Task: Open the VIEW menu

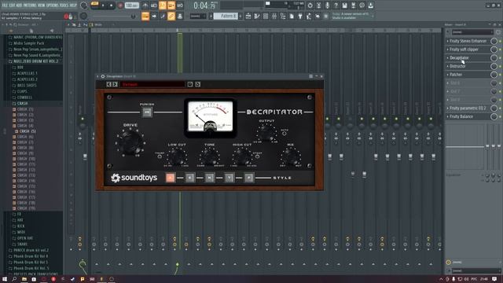Action: pos(42,6)
